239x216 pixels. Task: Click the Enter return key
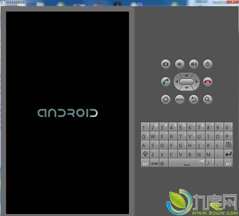(228, 154)
